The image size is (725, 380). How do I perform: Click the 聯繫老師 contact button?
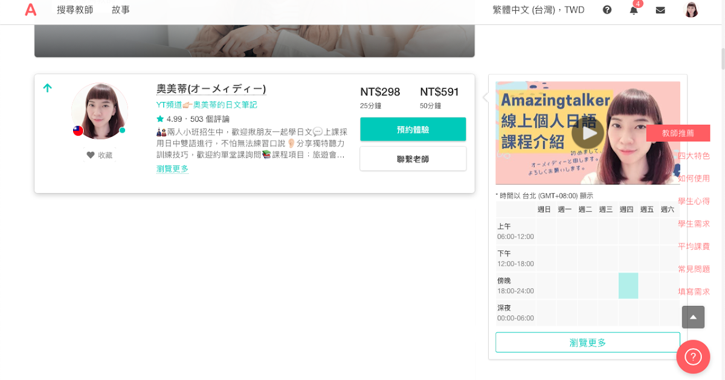click(413, 159)
